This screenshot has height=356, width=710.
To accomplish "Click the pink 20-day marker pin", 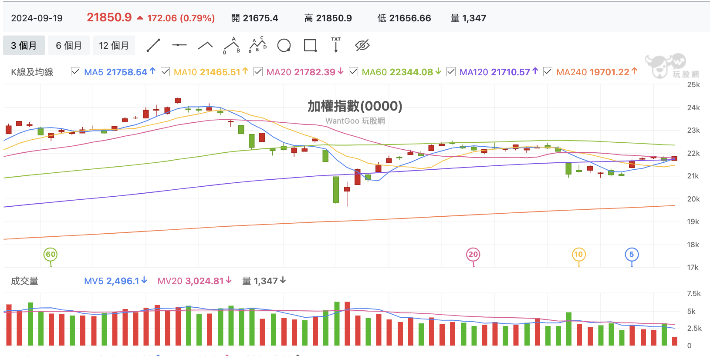I will [473, 255].
